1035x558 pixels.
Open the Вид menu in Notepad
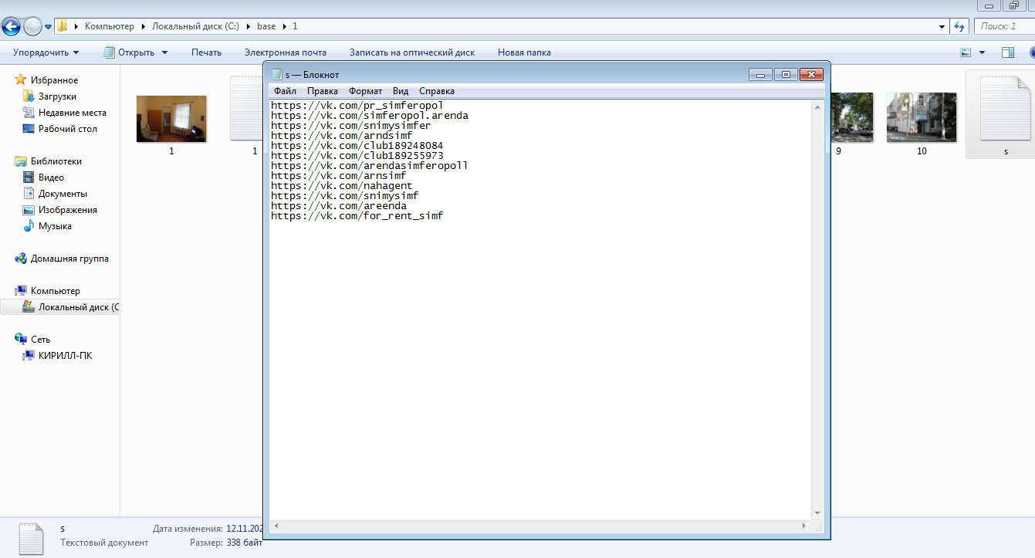tap(400, 91)
